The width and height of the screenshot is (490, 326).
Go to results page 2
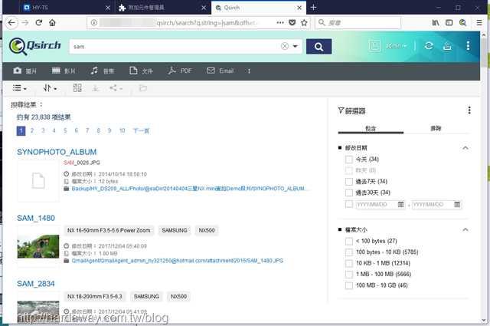(x=32, y=130)
